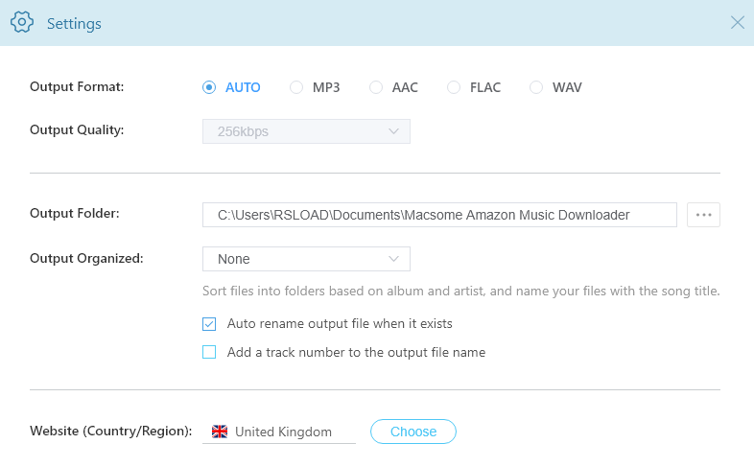Viewport: 754px width, 467px height.
Task: Click the Settings gear icon
Action: click(22, 23)
